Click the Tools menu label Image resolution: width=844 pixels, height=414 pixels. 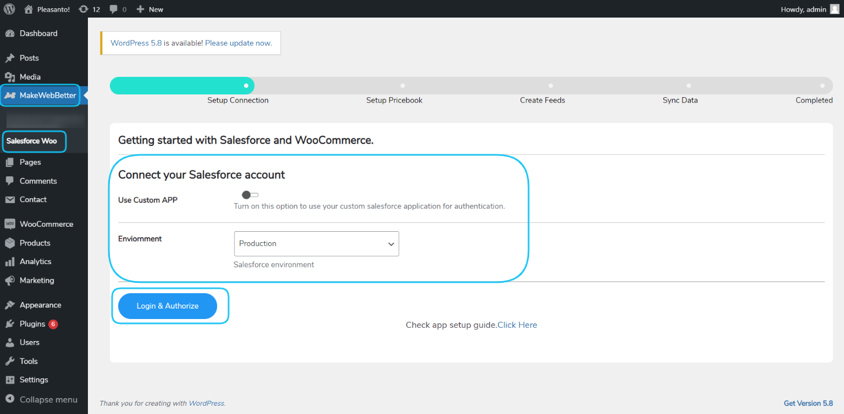point(29,361)
